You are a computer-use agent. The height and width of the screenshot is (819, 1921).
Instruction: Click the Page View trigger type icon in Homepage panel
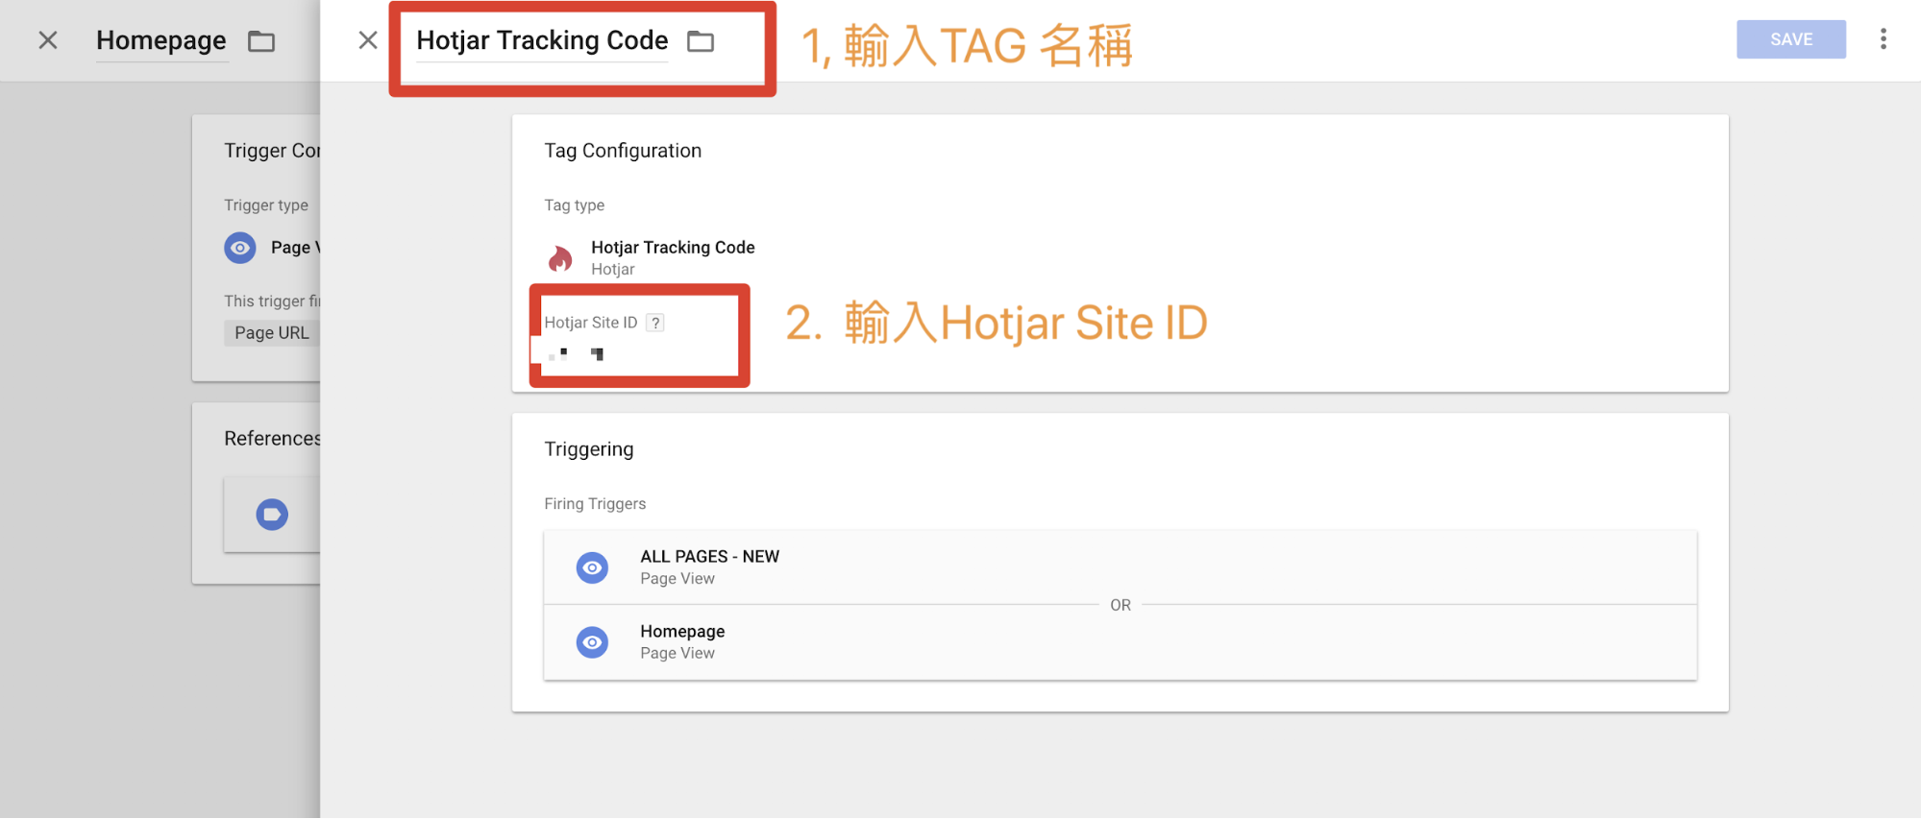click(x=240, y=248)
